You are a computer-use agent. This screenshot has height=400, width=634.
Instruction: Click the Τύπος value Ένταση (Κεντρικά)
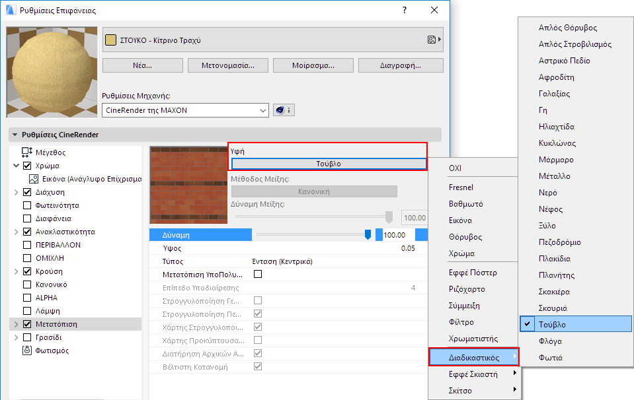tap(282, 261)
